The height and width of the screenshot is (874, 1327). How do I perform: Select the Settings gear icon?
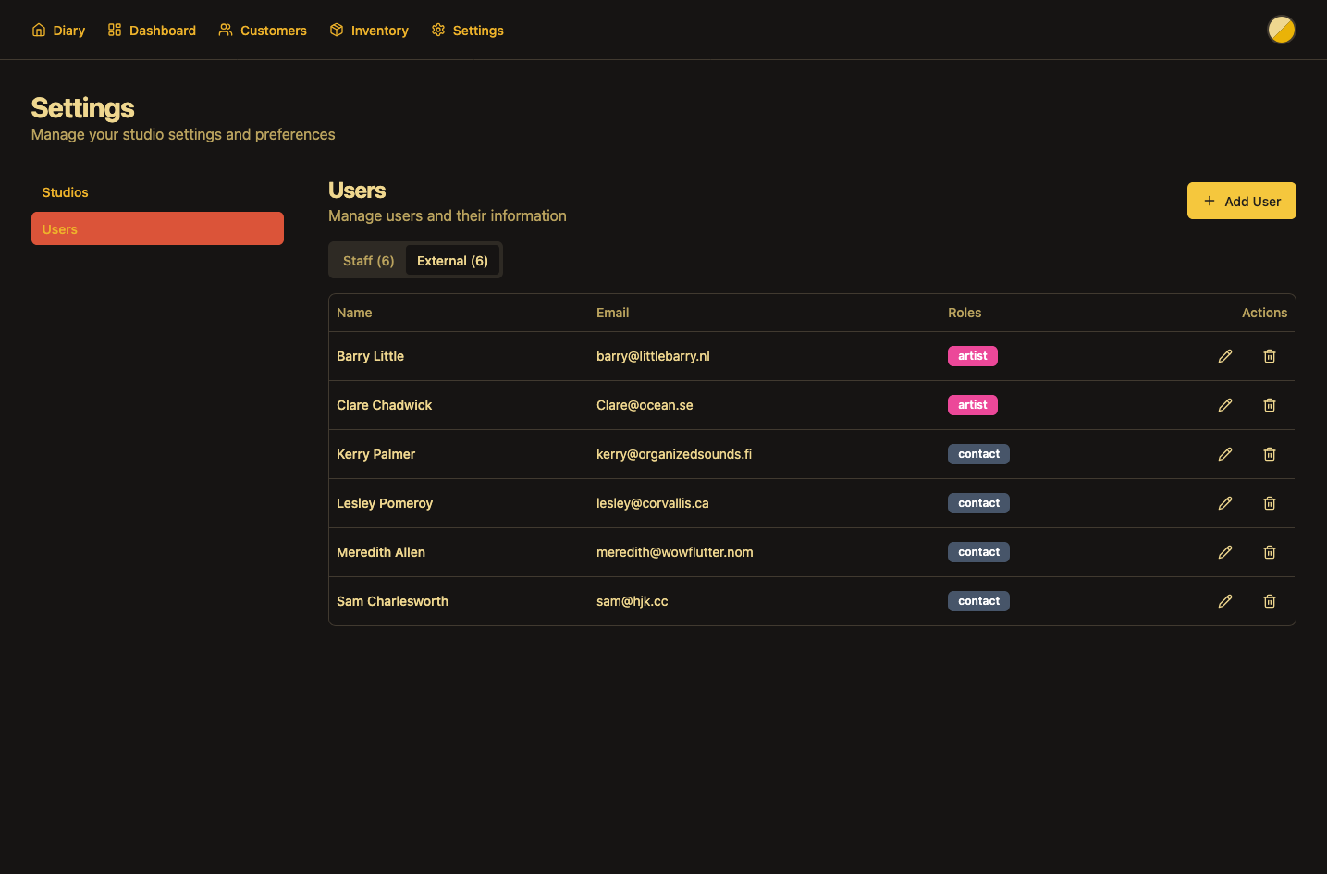pyautogui.click(x=436, y=30)
